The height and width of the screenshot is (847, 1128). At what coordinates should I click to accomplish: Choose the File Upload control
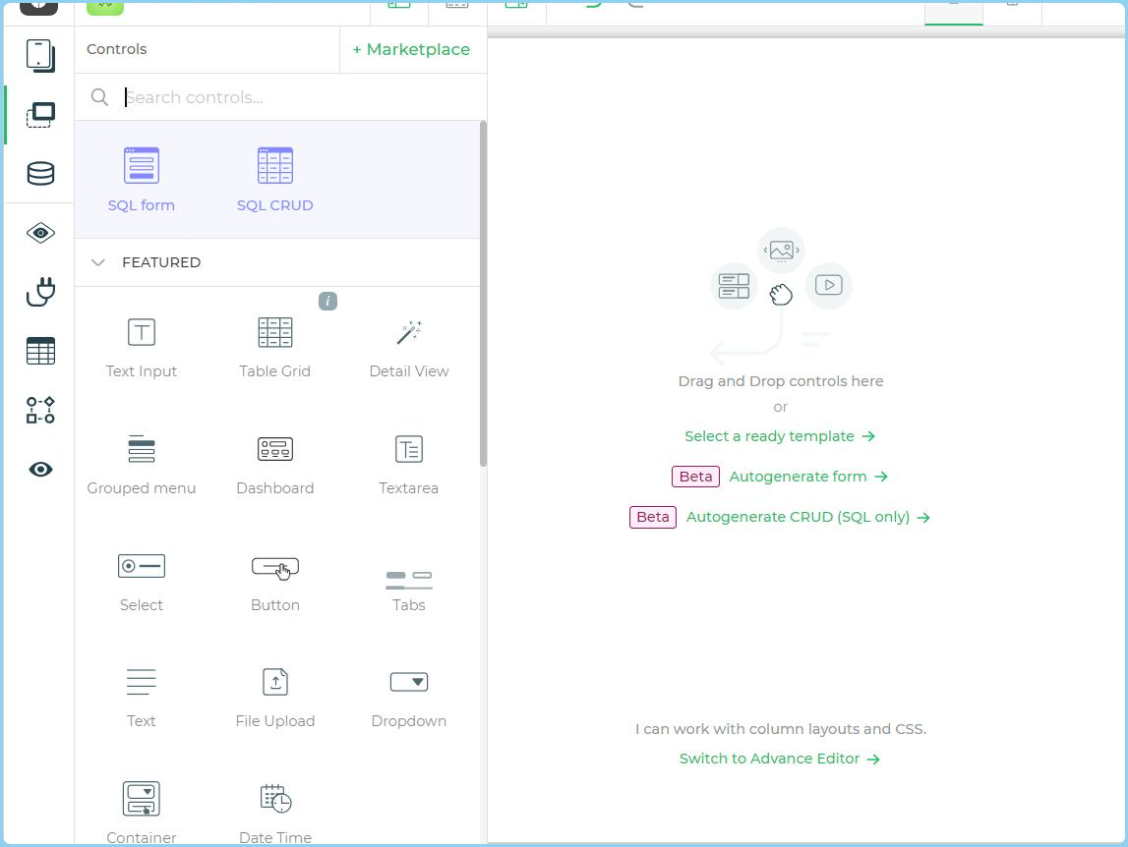tap(274, 683)
